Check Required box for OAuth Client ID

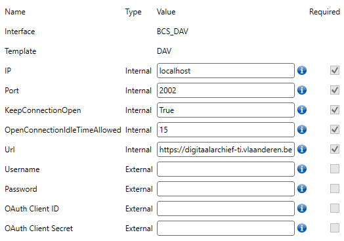tap(335, 208)
